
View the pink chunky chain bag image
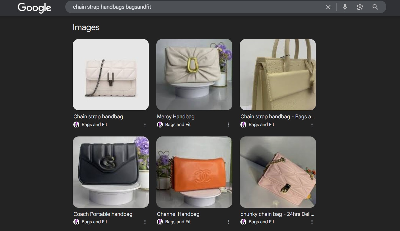point(278,172)
